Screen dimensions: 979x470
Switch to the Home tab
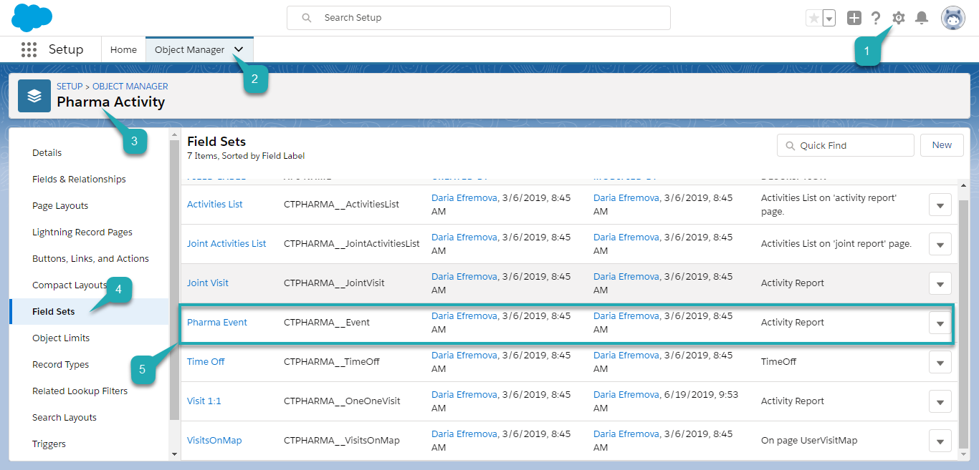pyautogui.click(x=123, y=49)
